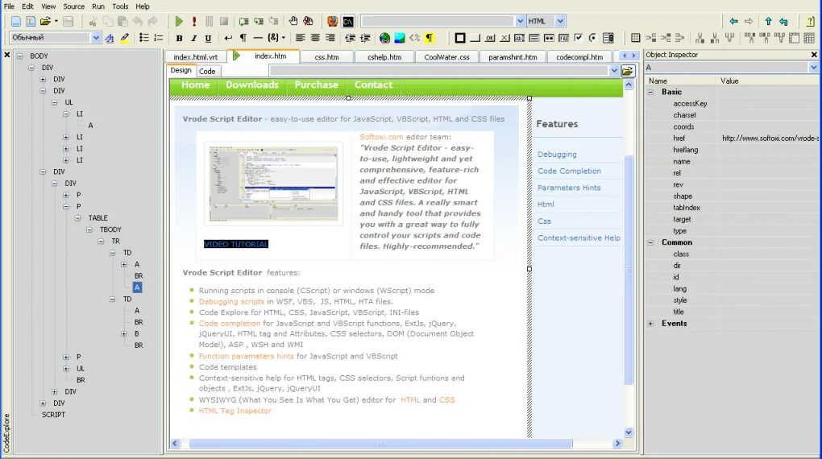Viewport: 822px width, 459px height.
Task: Click the href value field
Action: tap(769, 139)
